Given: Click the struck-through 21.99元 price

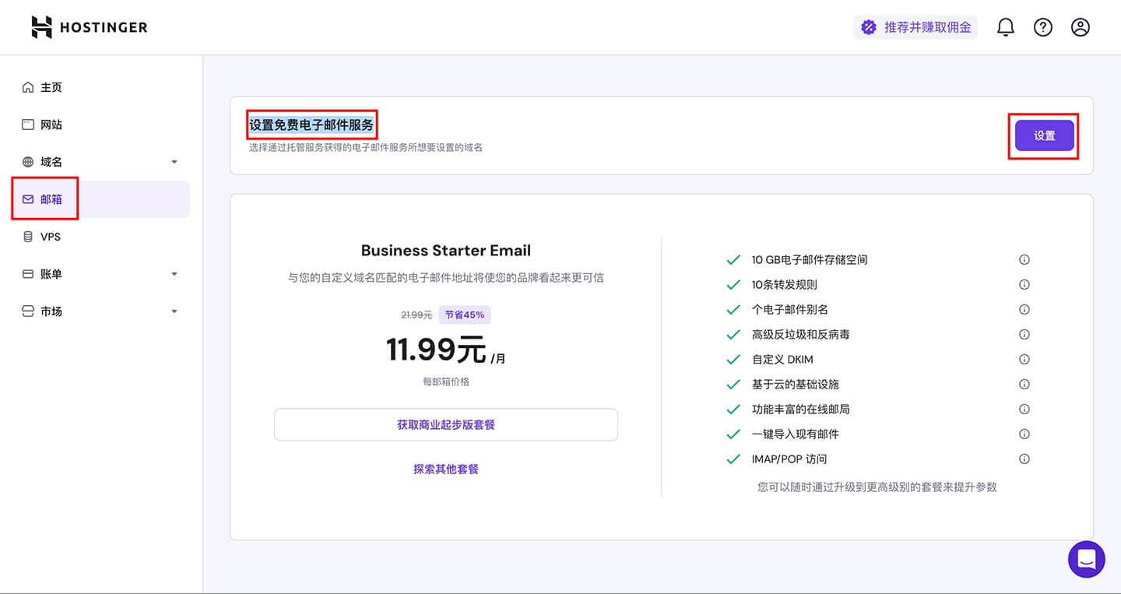Looking at the screenshot, I should (x=416, y=315).
